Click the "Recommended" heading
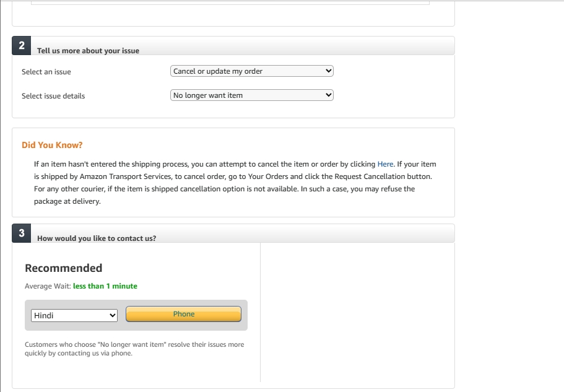Image resolution: width=564 pixels, height=392 pixels. click(x=63, y=268)
